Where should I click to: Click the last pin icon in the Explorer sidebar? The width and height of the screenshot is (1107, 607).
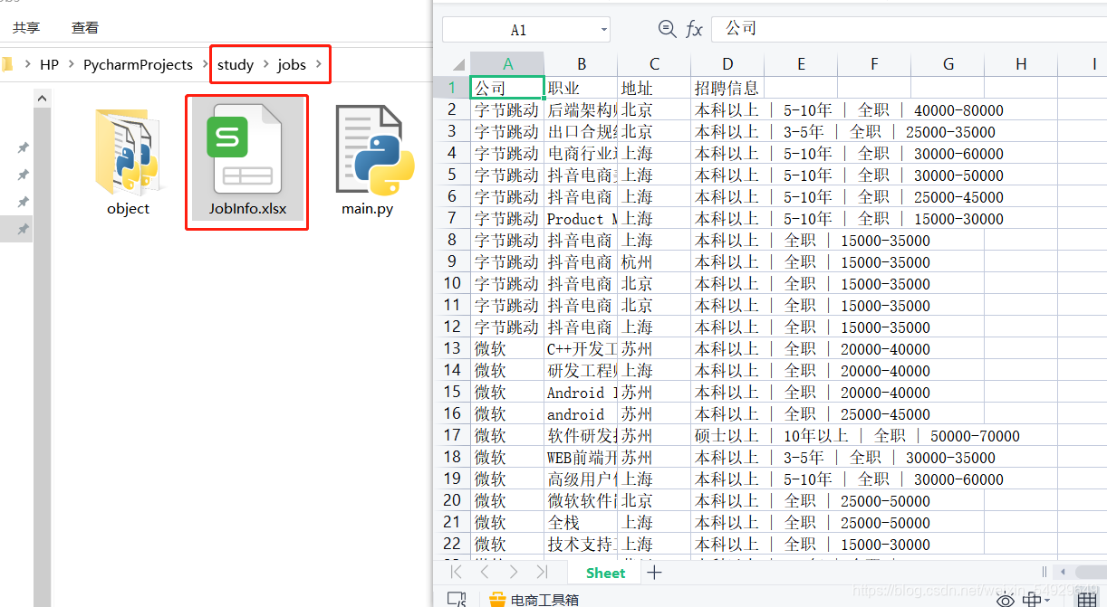click(24, 229)
